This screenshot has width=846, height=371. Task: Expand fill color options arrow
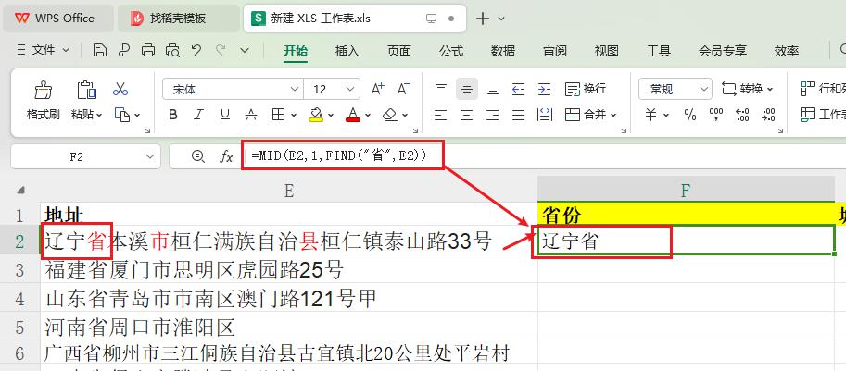330,116
